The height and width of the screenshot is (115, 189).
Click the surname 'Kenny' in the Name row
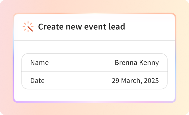pos(149,63)
